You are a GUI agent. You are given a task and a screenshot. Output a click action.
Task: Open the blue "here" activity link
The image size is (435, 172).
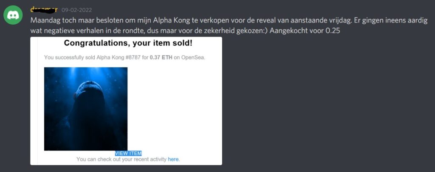click(x=173, y=159)
